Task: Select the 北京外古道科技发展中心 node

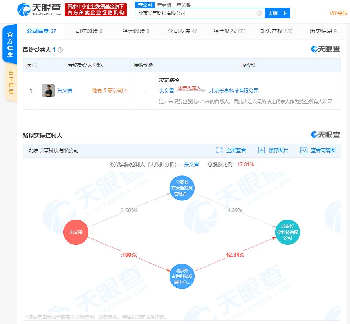Action: point(182,276)
